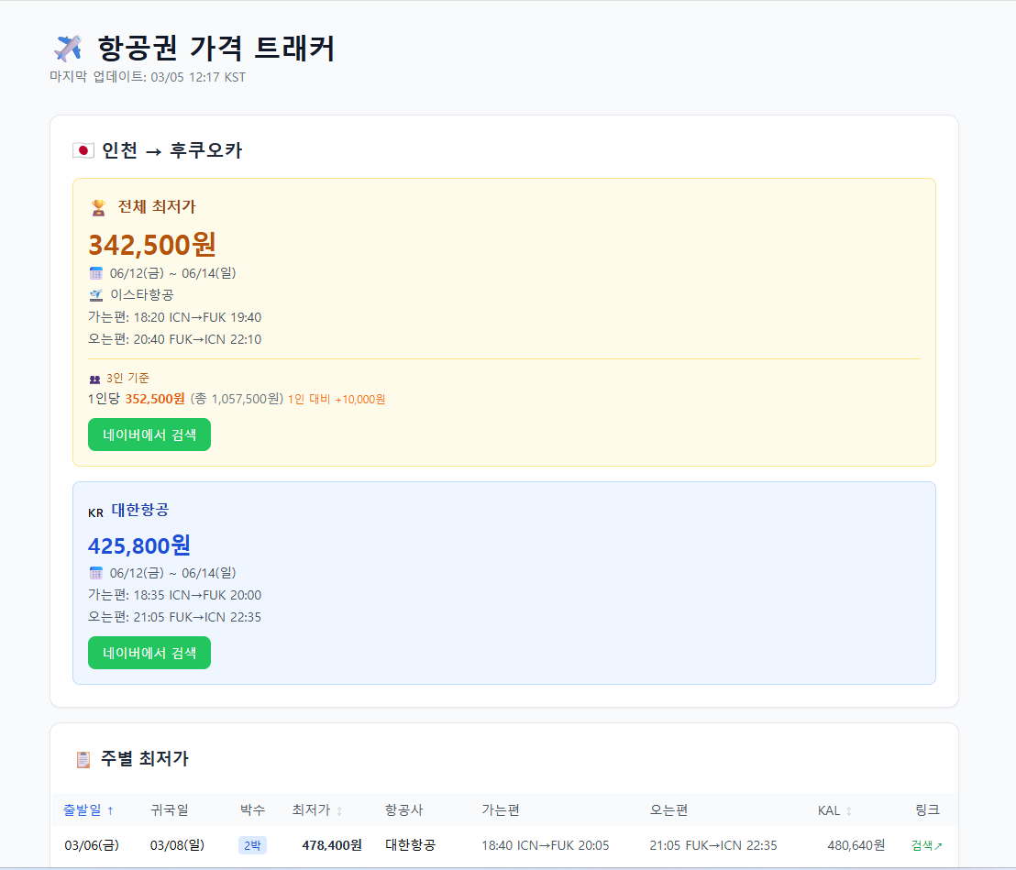Click the calendar icon in the 대한항공 card
Viewport: 1016px width, 870px height.
tap(96, 572)
